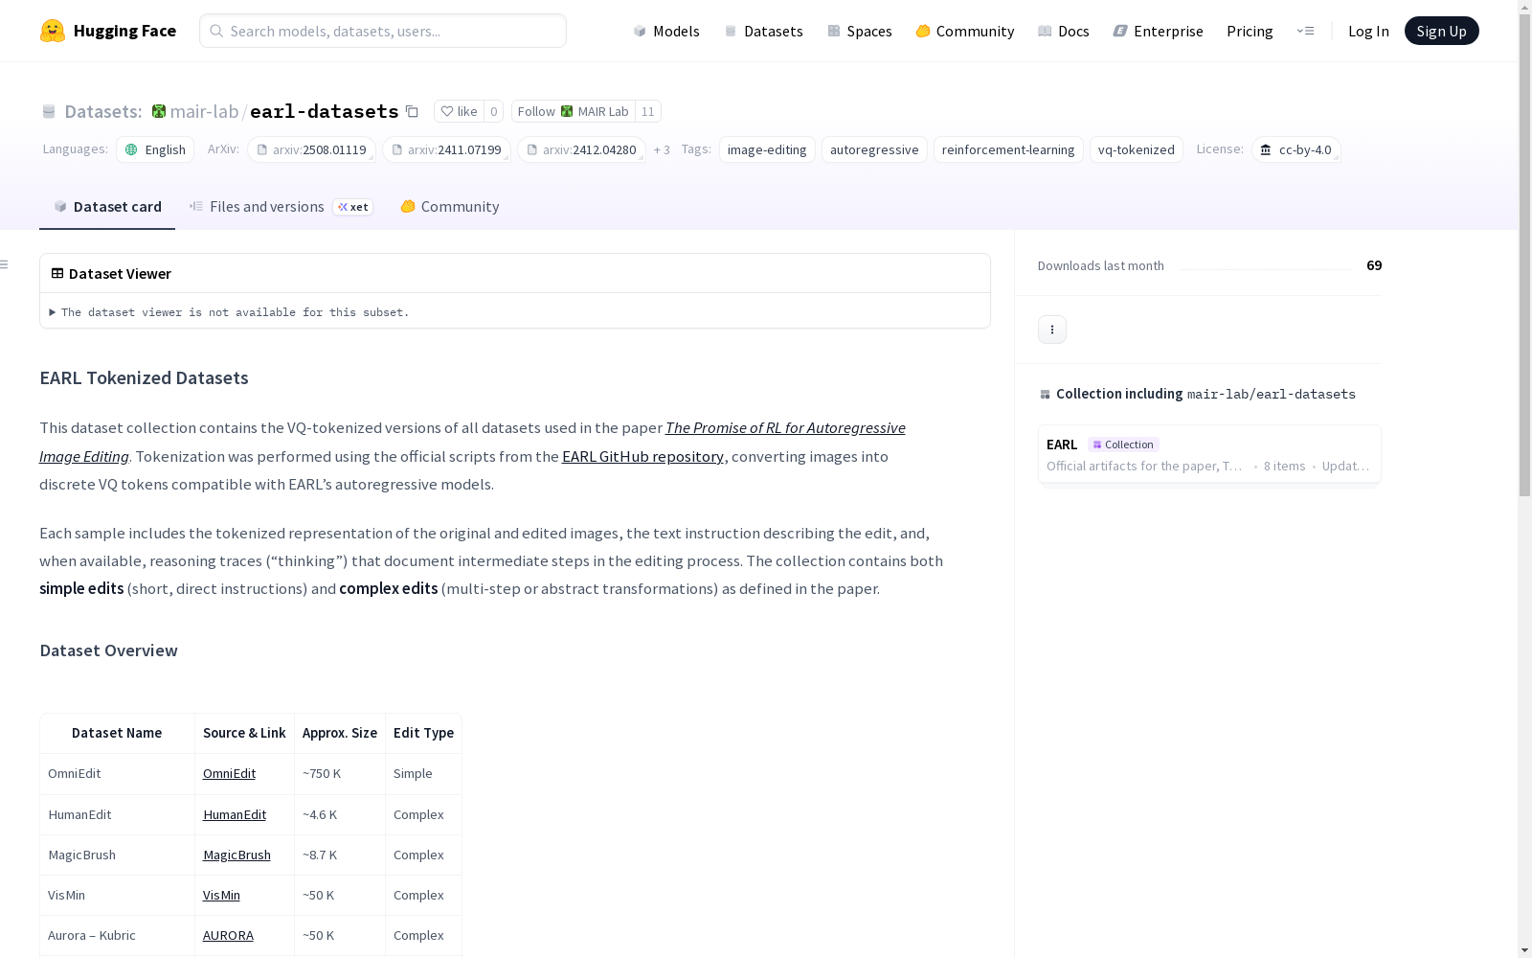
Task: Open MAIR Lab follower count 11
Action: pos(648,111)
